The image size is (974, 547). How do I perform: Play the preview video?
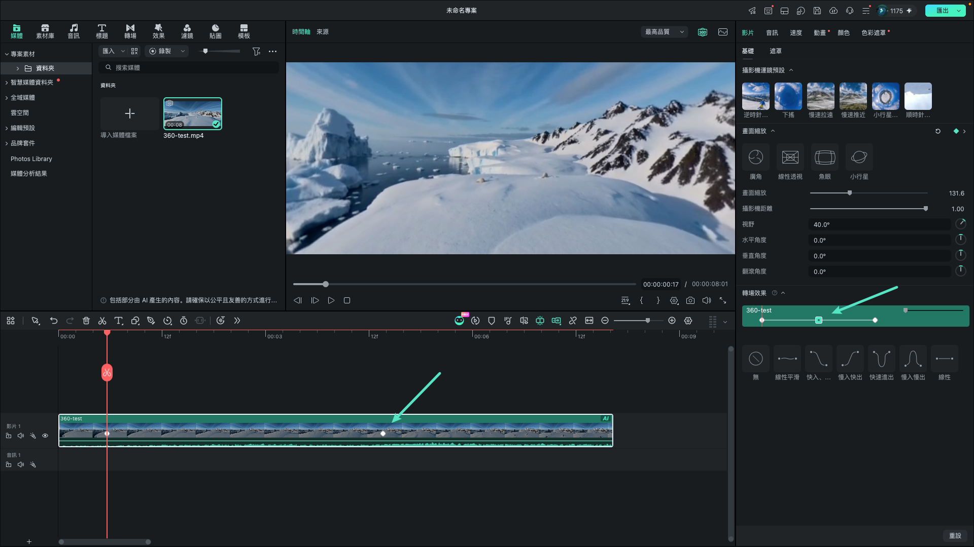click(331, 300)
